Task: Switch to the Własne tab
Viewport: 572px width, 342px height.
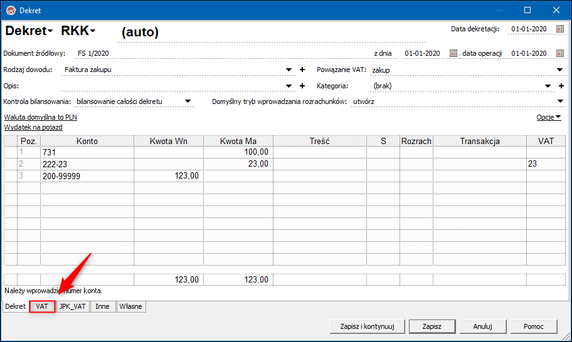Action: tap(130, 306)
